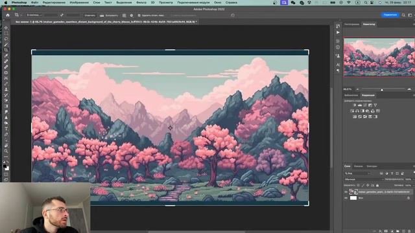Click the Navigator zoom slider handle

pos(382,89)
